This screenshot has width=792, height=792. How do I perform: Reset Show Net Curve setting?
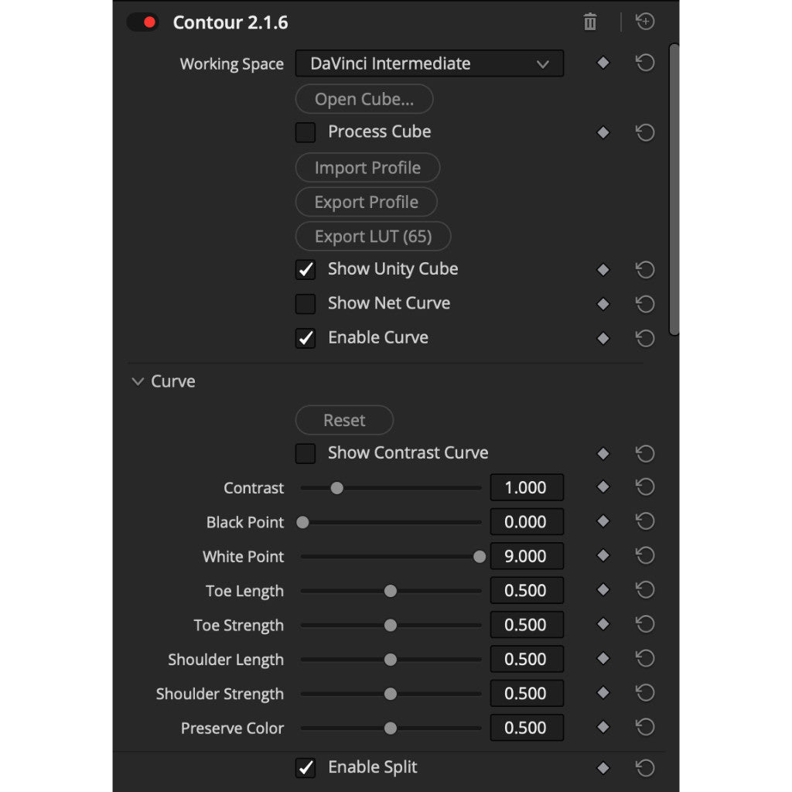tap(645, 304)
